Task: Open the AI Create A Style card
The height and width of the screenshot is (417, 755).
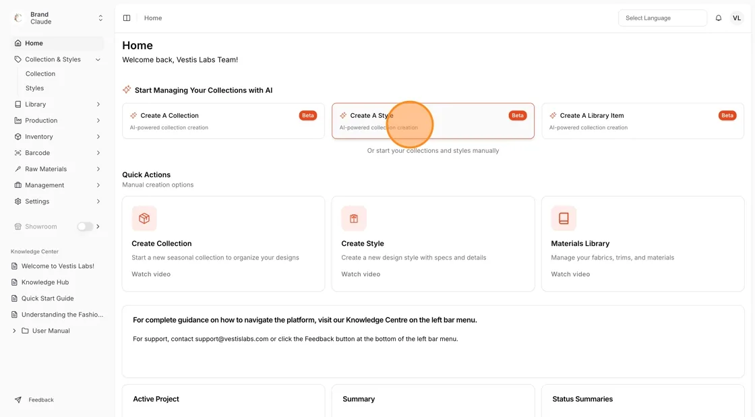Action: coord(433,121)
